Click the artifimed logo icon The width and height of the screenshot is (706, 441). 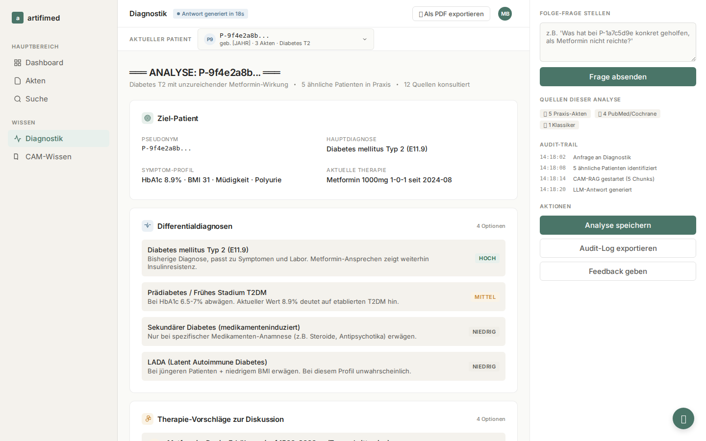(x=18, y=18)
